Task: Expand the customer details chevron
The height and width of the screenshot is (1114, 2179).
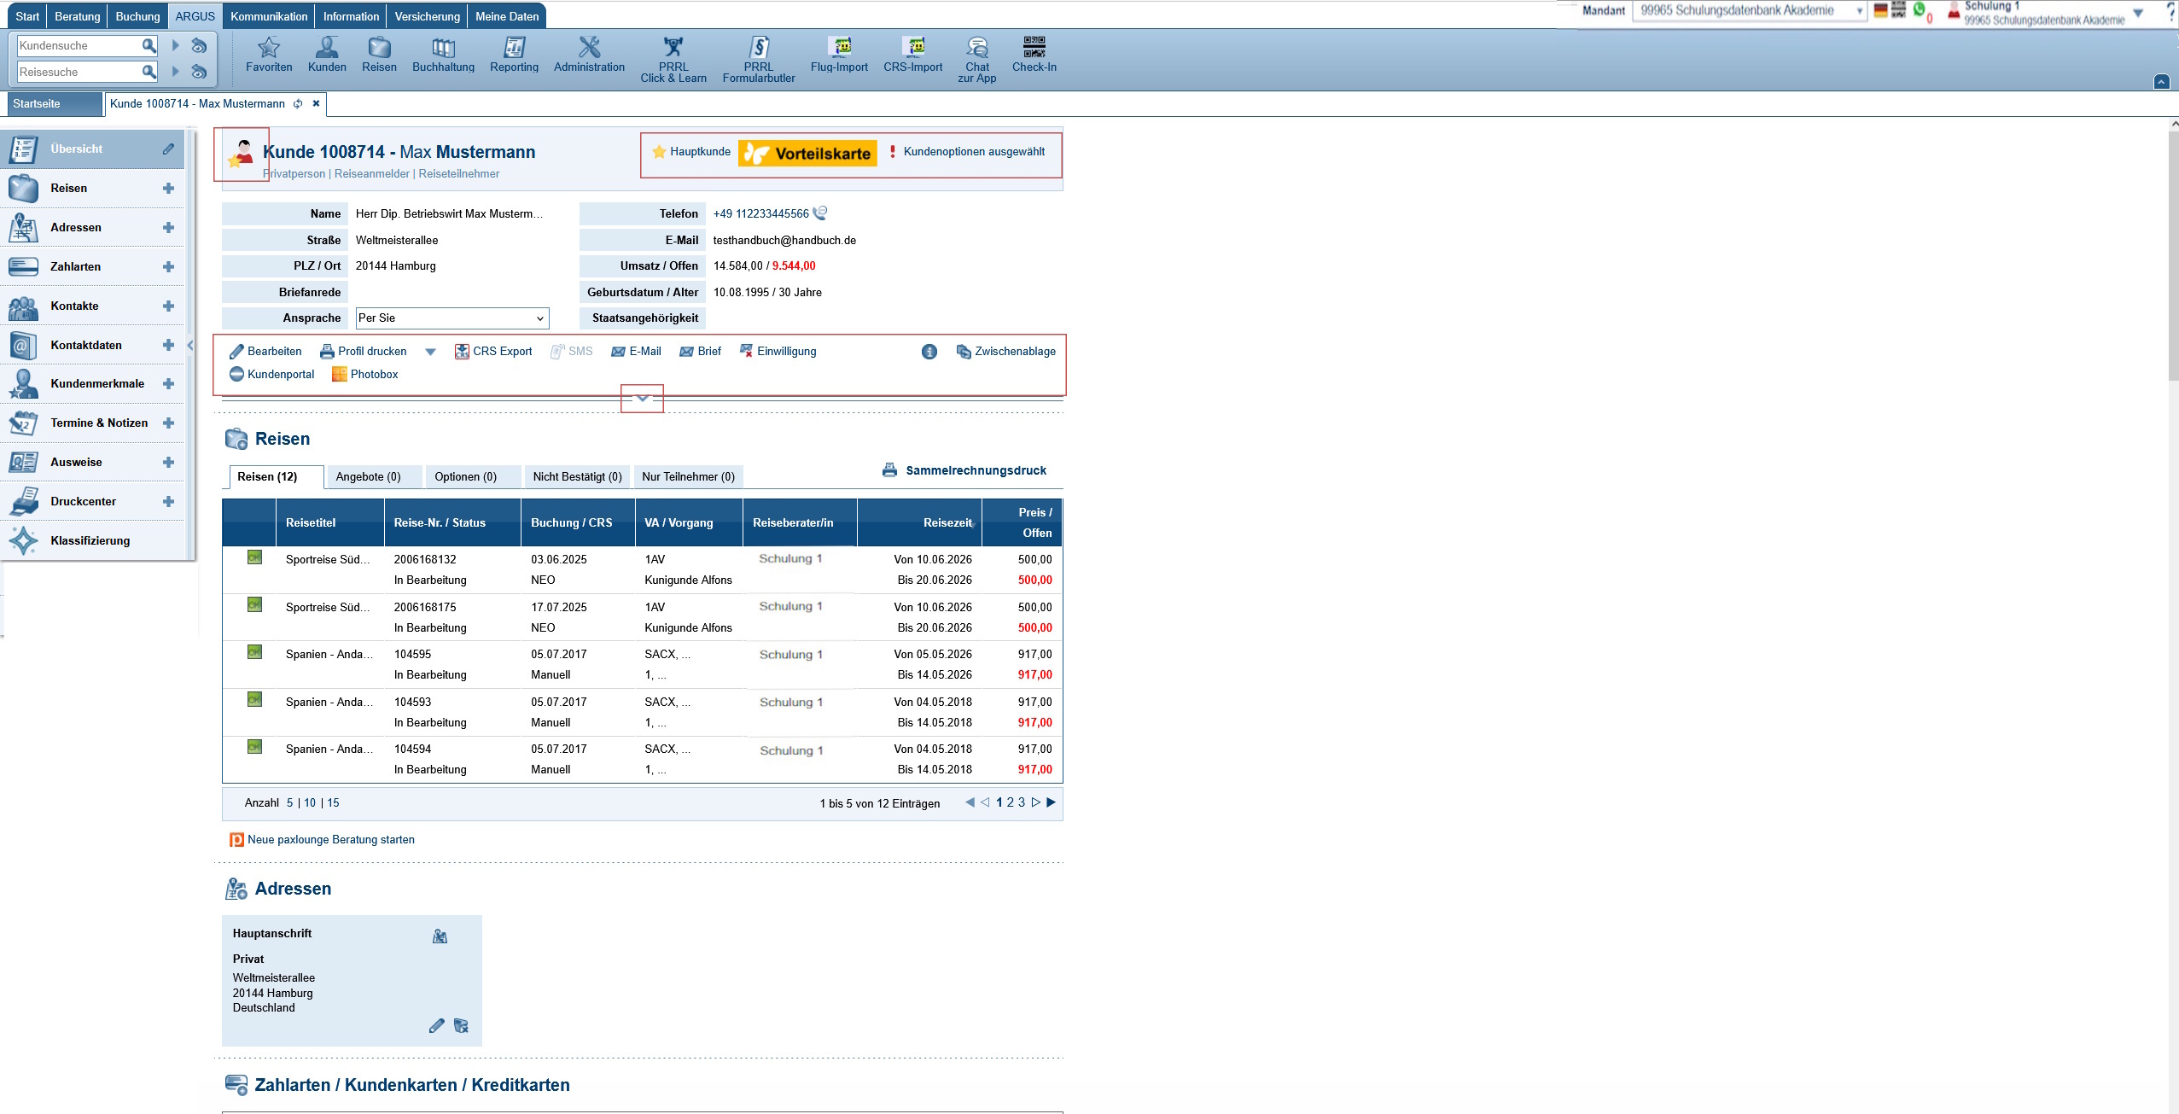Action: pyautogui.click(x=642, y=399)
